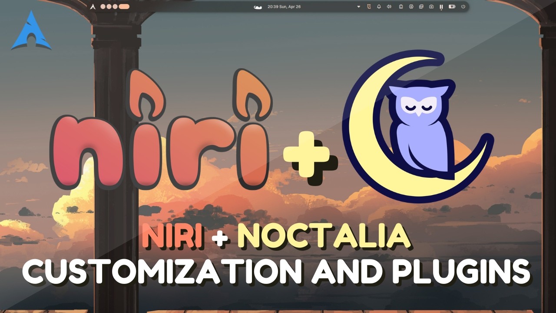556x313 pixels.
Task: Click the flower-shaped plugin icon
Action: (411, 7)
